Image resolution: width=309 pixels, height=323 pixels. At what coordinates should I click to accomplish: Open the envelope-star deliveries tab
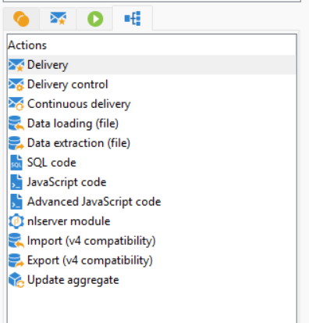pyautogui.click(x=58, y=19)
